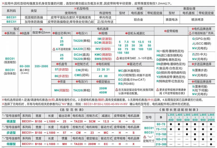
Task: Select the BEC01 series code in 型式 column
Action: tap(10, 58)
